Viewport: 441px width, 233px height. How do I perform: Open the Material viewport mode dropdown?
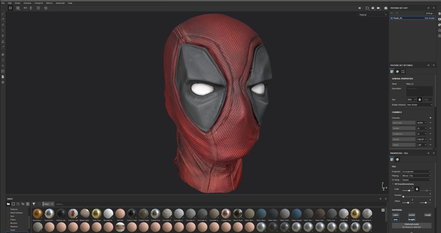(x=373, y=15)
